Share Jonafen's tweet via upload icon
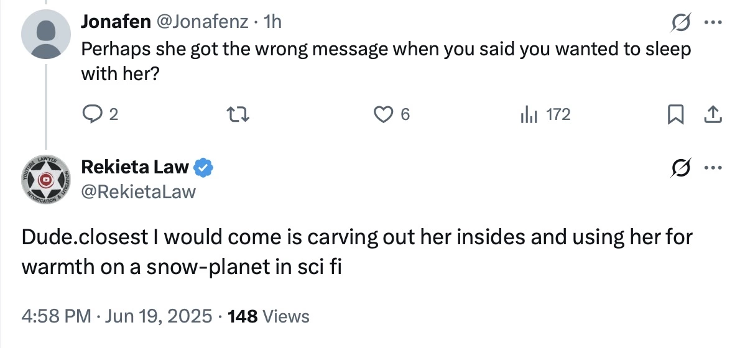The image size is (745, 348). coord(713,114)
